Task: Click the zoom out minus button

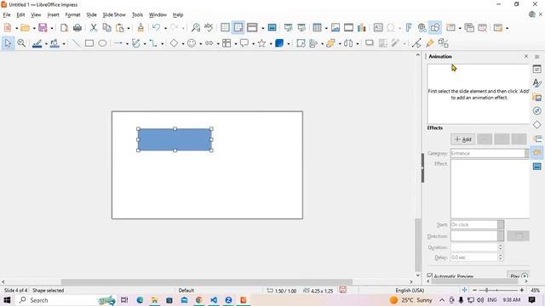Action: point(475,290)
